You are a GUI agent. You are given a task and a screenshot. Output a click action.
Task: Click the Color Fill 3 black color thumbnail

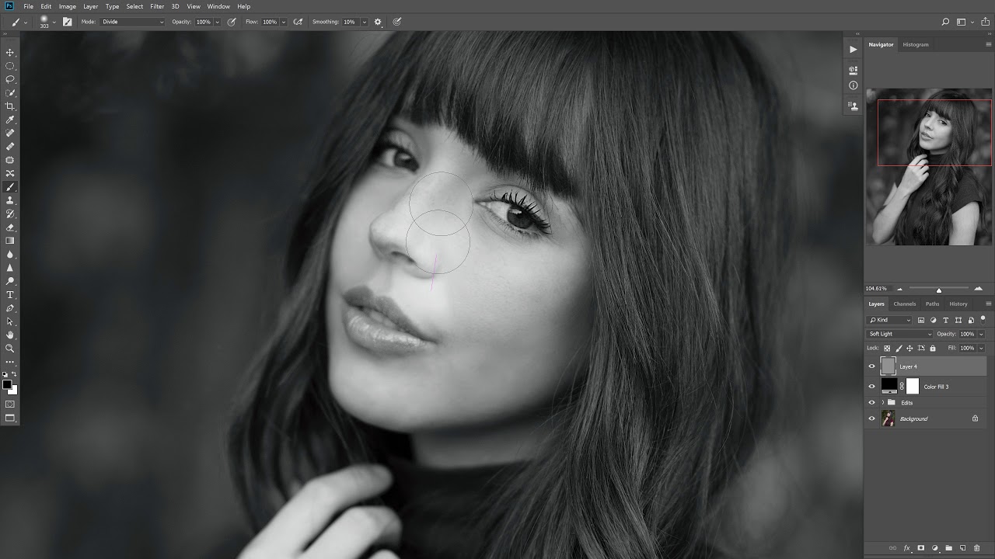(889, 387)
